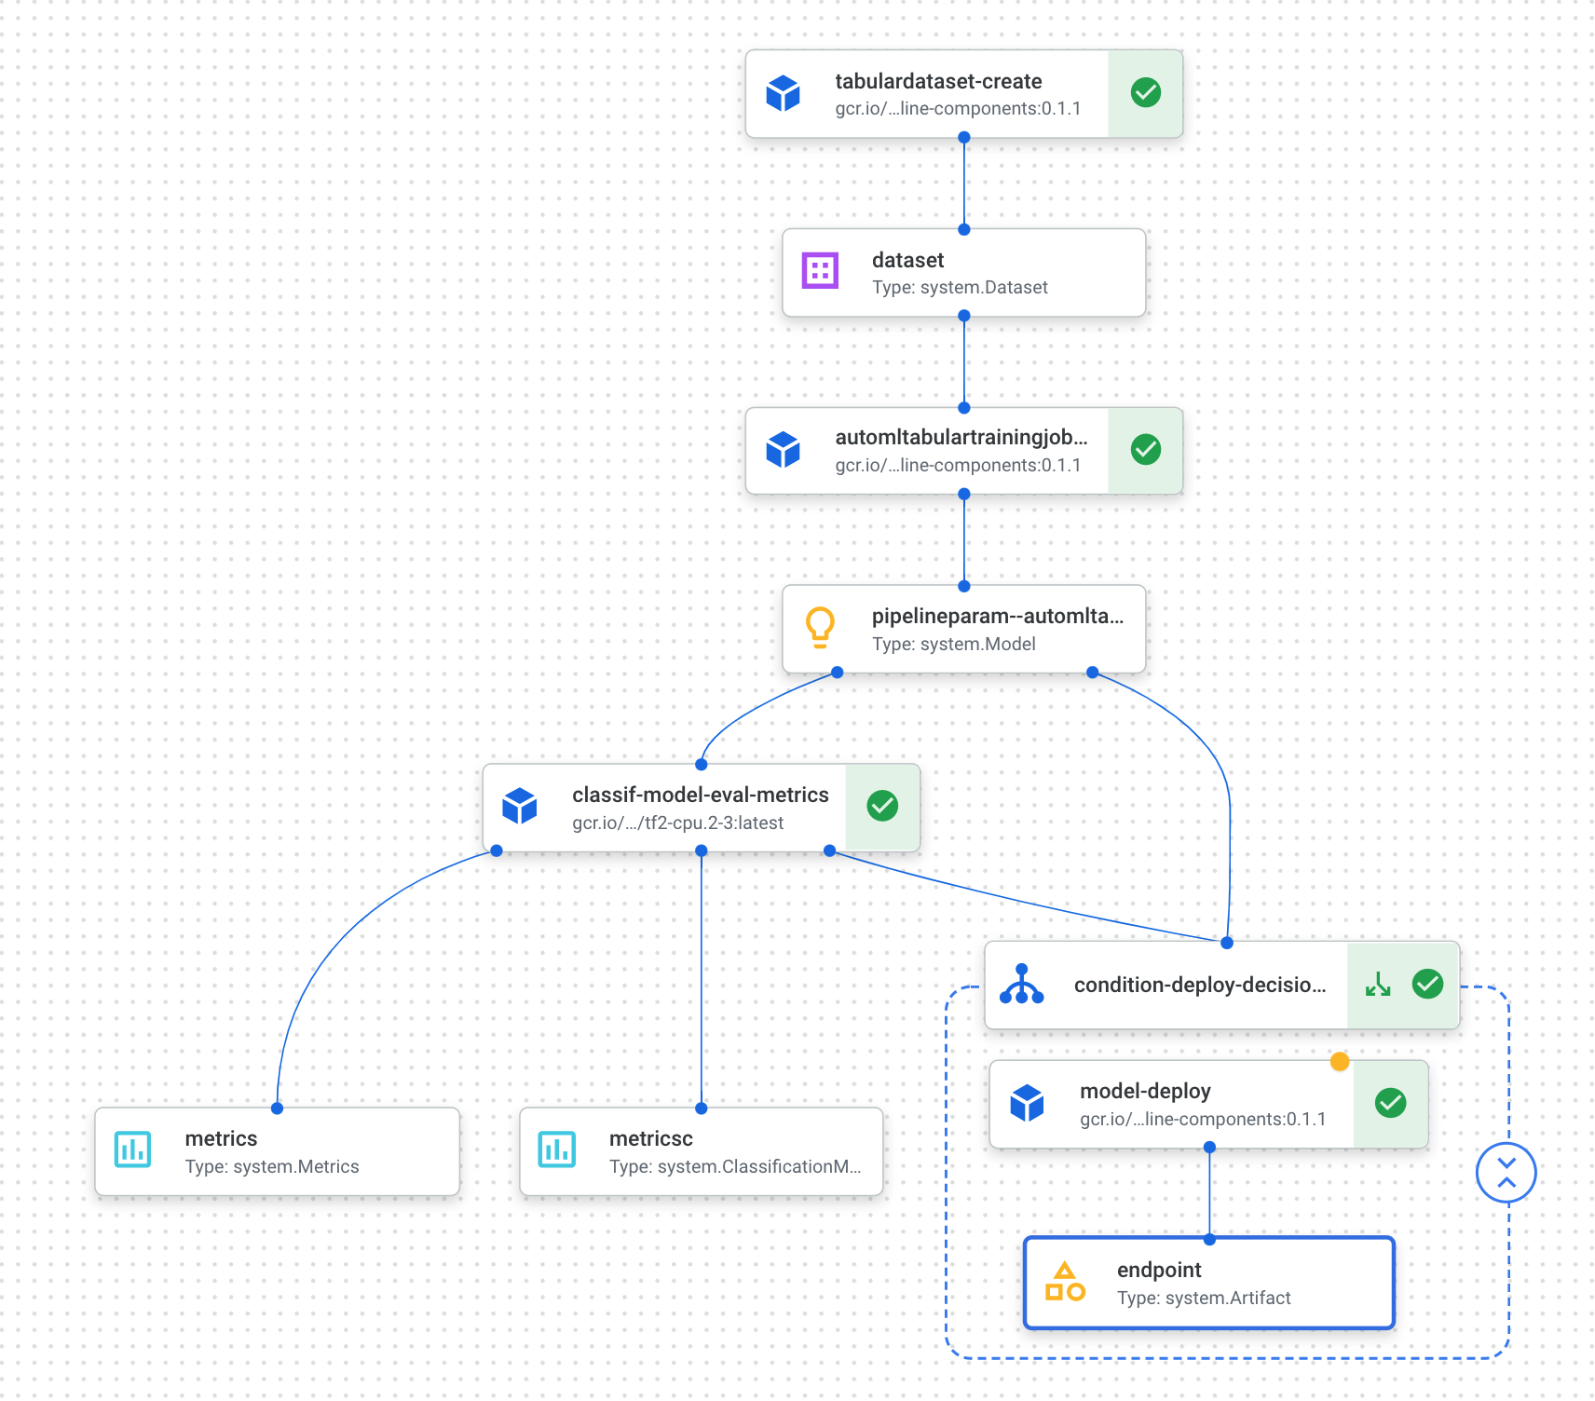This screenshot has height=1401, width=1595.
Task: Click the green check on automltabulartrainingjob
Action: [1145, 450]
